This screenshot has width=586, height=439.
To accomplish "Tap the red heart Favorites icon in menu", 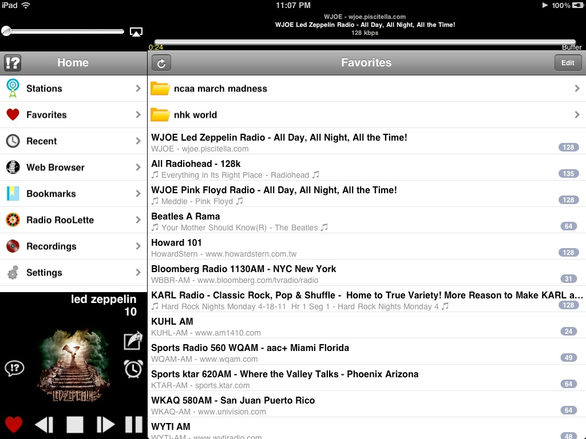I will pyautogui.click(x=13, y=114).
